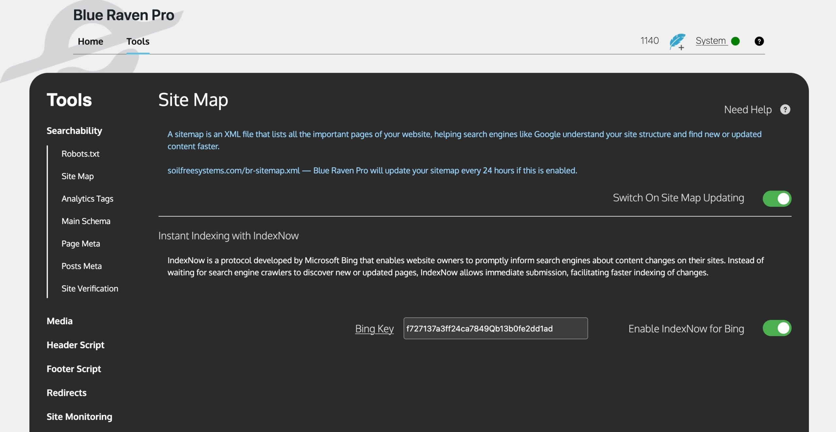
Task: Expand the Media section
Action: tap(59, 321)
